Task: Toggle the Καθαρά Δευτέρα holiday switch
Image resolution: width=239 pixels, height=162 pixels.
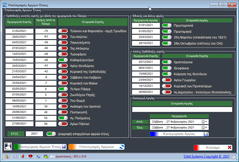Action: (63, 60)
